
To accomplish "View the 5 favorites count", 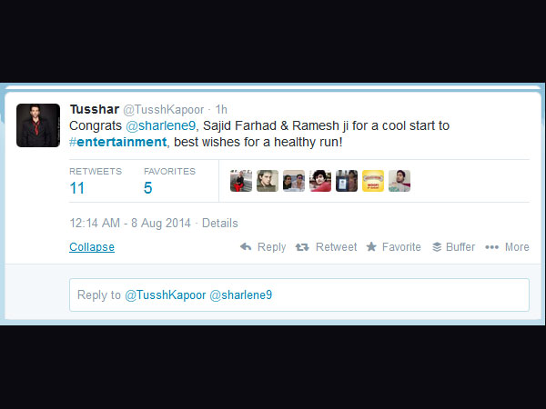I will [x=148, y=188].
